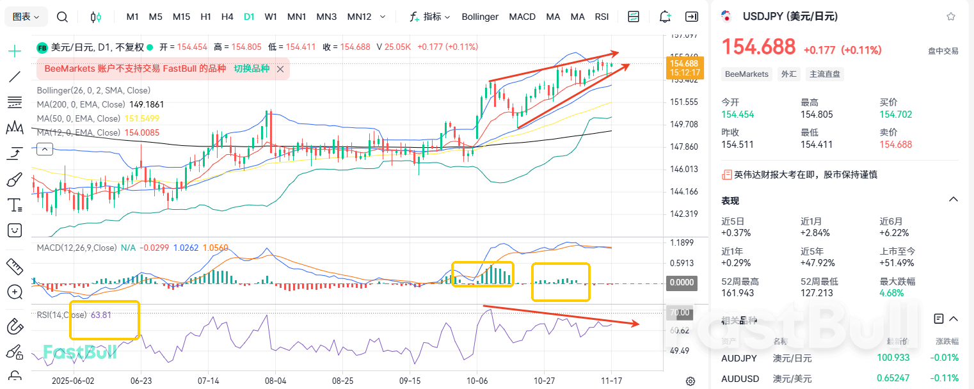Select the 外汇 tab in right panel
Screen dimensions: 974x389
click(x=789, y=74)
